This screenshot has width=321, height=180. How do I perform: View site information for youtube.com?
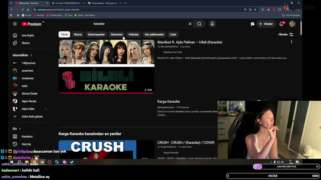pyautogui.click(x=35, y=9)
